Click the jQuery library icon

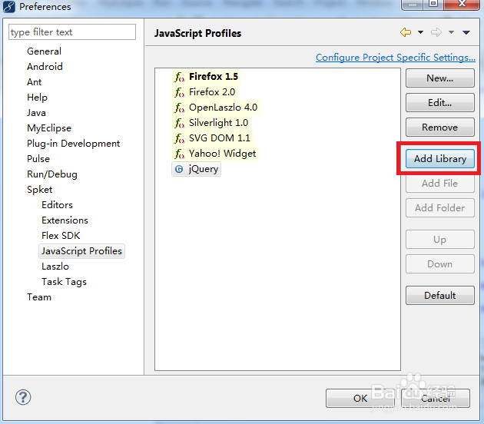pos(179,169)
